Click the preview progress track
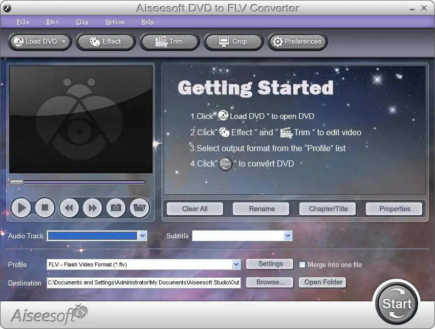Image resolution: width=435 pixels, height=329 pixels. 77,182
